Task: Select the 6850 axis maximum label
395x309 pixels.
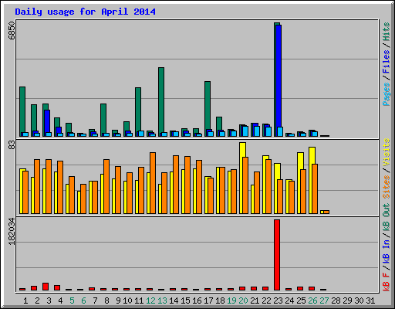Action: pos(12,31)
